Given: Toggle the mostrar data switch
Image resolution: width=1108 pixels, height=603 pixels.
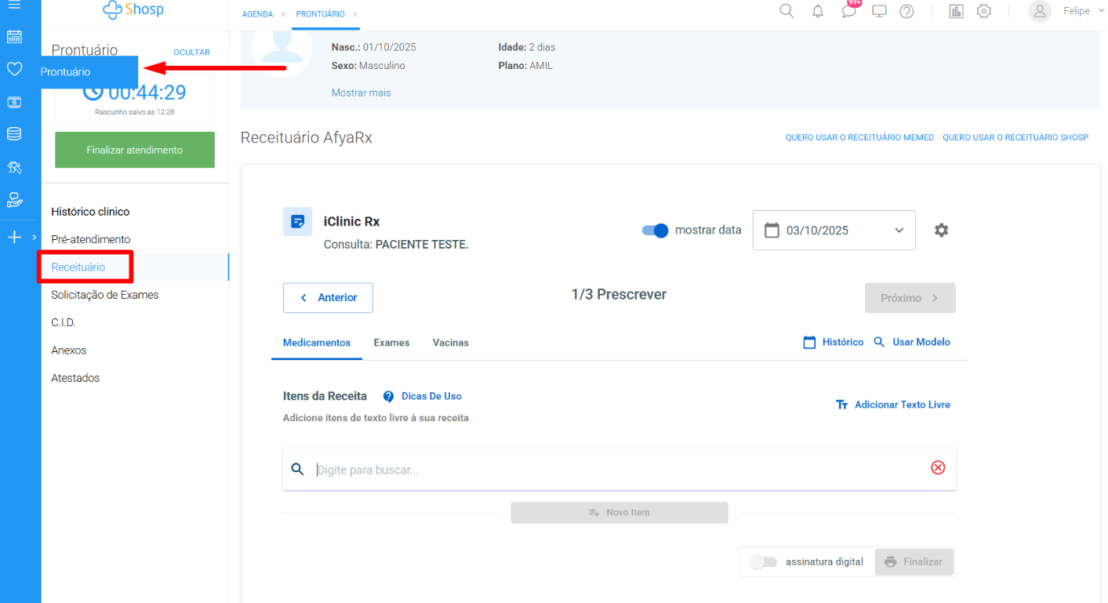Looking at the screenshot, I should (x=655, y=231).
